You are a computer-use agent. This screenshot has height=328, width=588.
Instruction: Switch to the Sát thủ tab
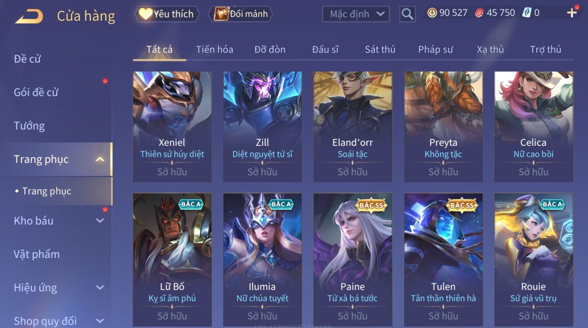380,50
